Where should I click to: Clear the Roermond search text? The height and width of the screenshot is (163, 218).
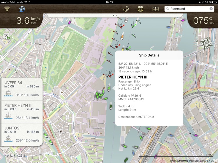[211, 9]
